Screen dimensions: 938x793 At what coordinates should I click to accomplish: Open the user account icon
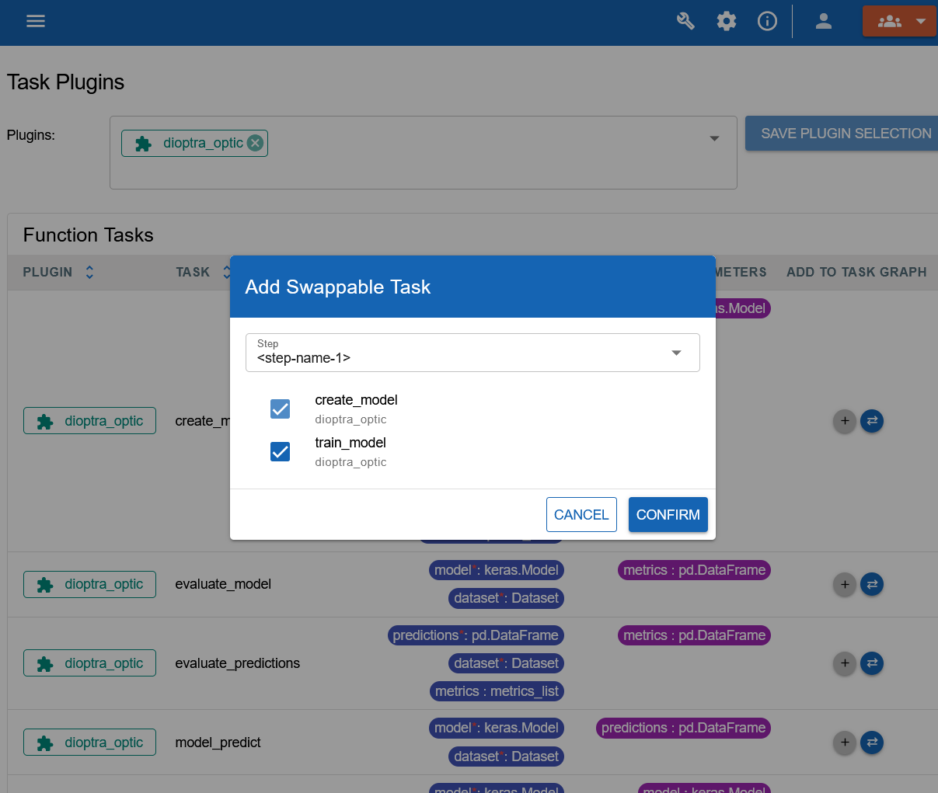click(x=824, y=22)
